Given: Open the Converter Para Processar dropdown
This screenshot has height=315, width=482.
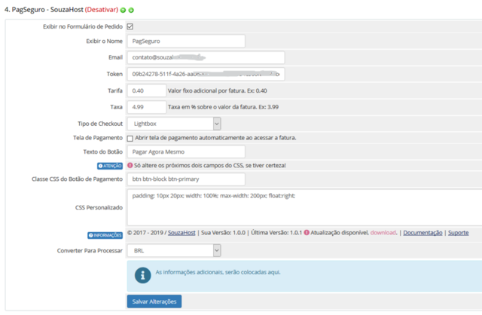Looking at the screenshot, I should click(x=174, y=251).
